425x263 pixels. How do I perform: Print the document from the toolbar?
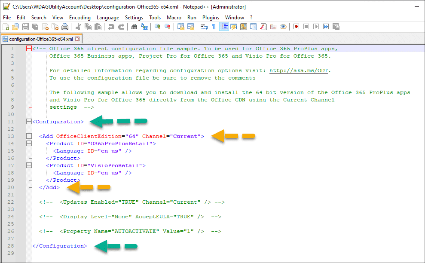[x=65, y=27]
